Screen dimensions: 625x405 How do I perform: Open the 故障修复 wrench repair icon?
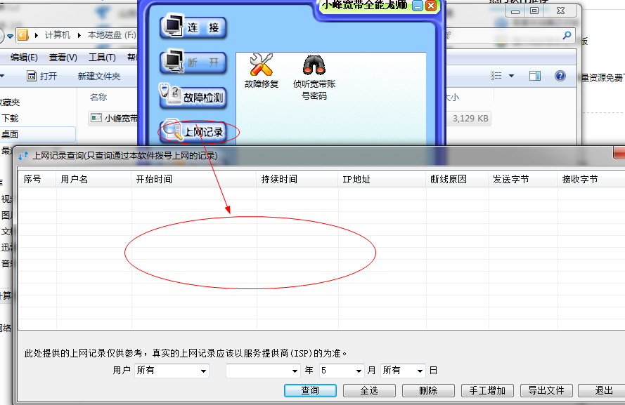[260, 70]
